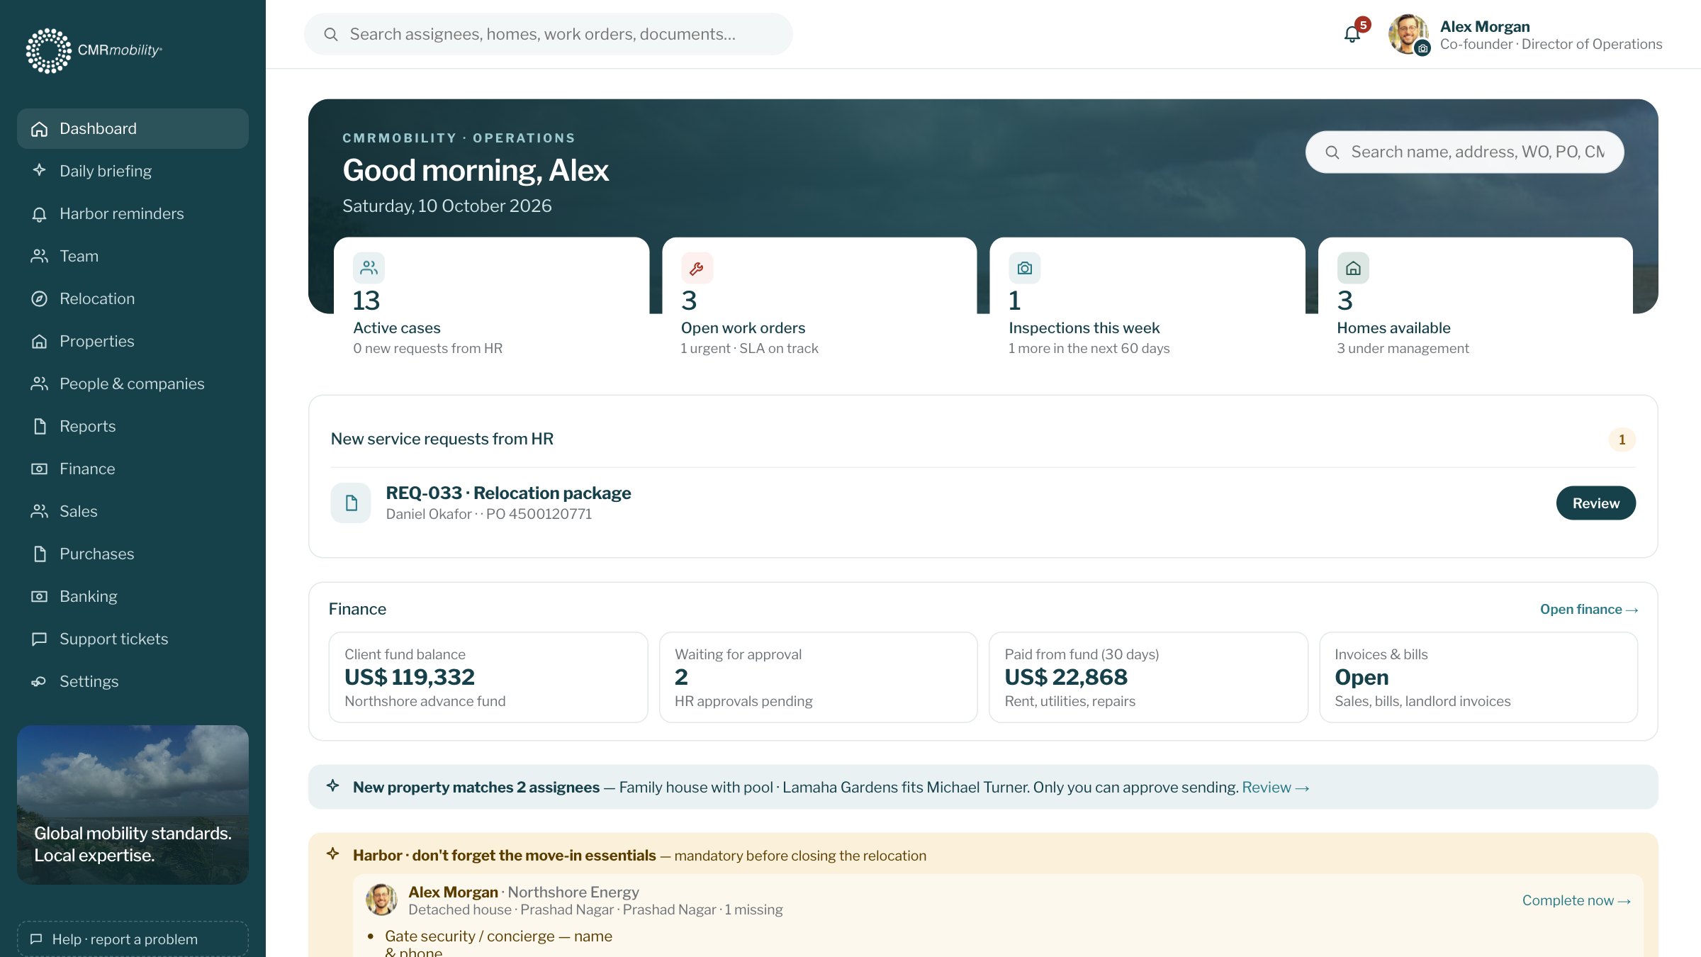This screenshot has width=1701, height=957.
Task: Open Support tickets in the sidebar
Action: [133, 639]
